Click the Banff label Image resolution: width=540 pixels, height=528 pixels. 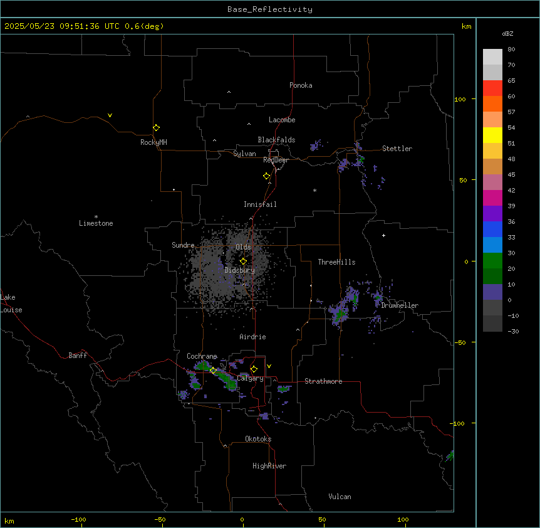pos(78,356)
